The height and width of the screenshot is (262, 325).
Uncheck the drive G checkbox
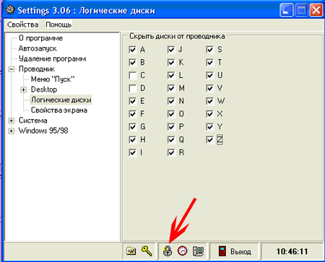[x=133, y=127]
